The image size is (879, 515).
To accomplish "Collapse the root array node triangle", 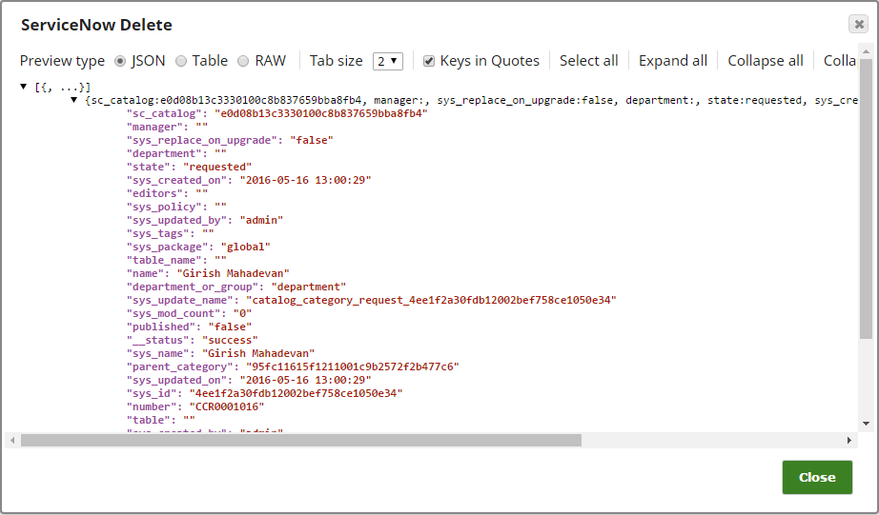I will (24, 87).
